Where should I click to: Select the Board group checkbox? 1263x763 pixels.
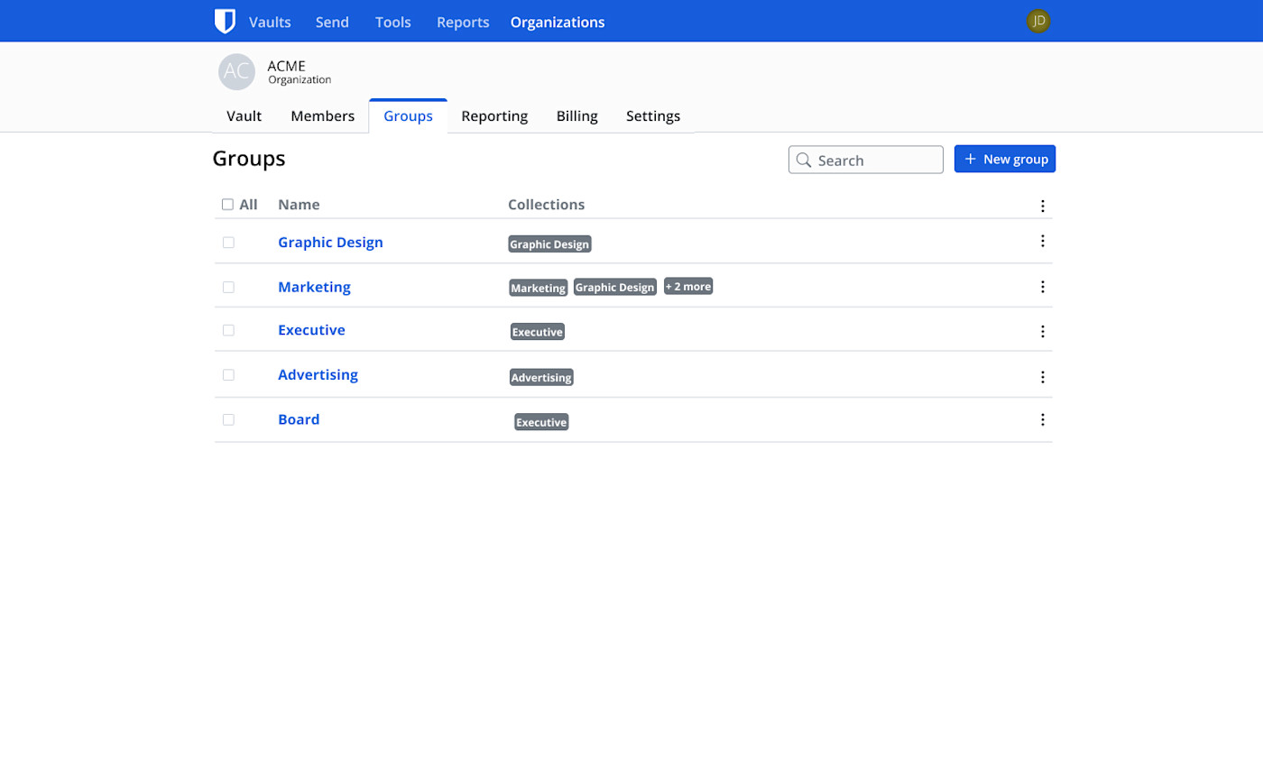click(228, 419)
